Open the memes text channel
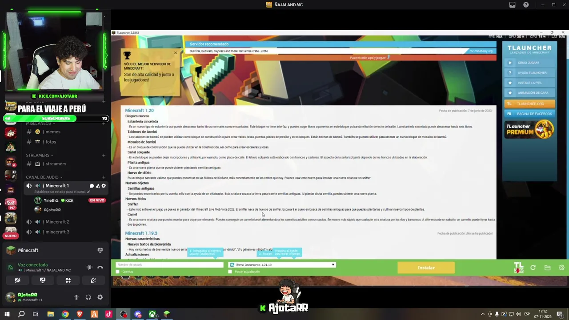The height and width of the screenshot is (320, 569). (66, 132)
